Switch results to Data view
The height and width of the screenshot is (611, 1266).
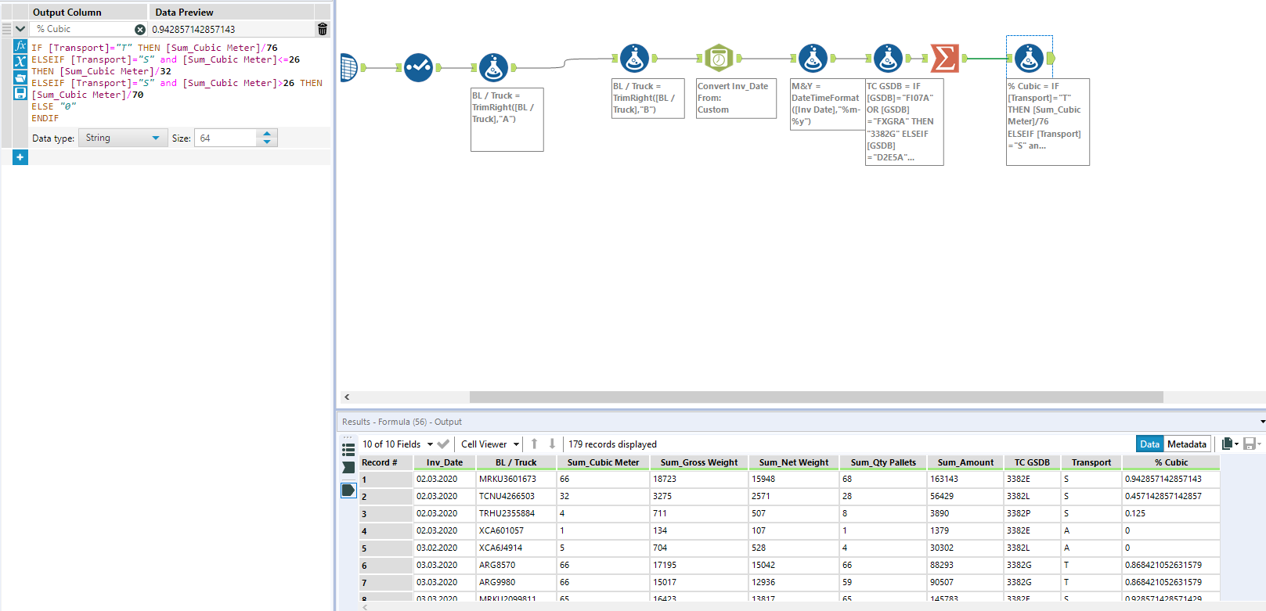point(1149,444)
